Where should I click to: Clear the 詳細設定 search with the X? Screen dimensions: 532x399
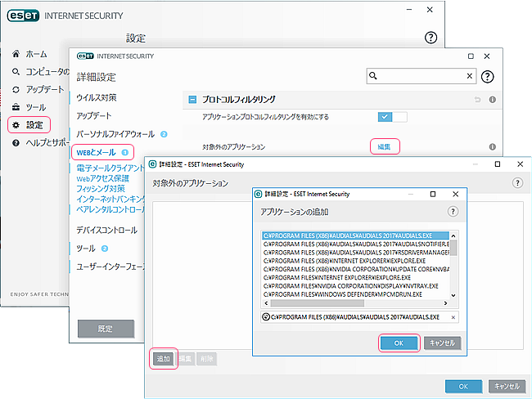coord(470,76)
